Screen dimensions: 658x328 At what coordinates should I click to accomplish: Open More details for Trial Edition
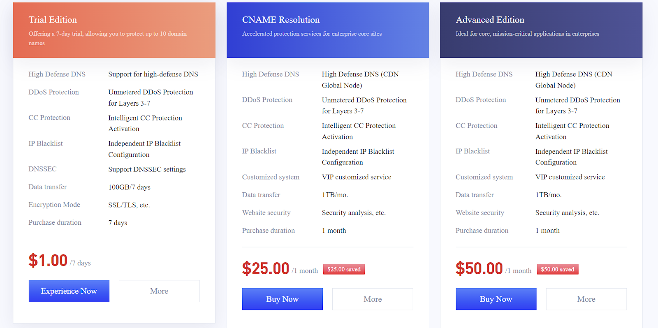pos(159,291)
